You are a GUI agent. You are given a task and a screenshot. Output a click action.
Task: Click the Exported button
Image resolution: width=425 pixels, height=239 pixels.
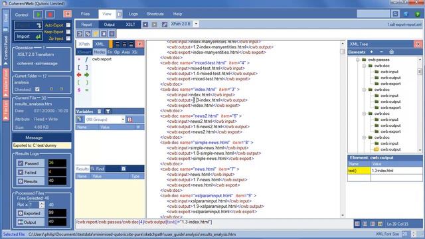(x=30, y=213)
